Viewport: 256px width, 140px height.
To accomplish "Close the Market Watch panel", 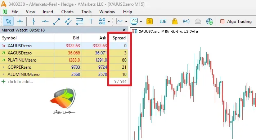I will tap(124, 30).
